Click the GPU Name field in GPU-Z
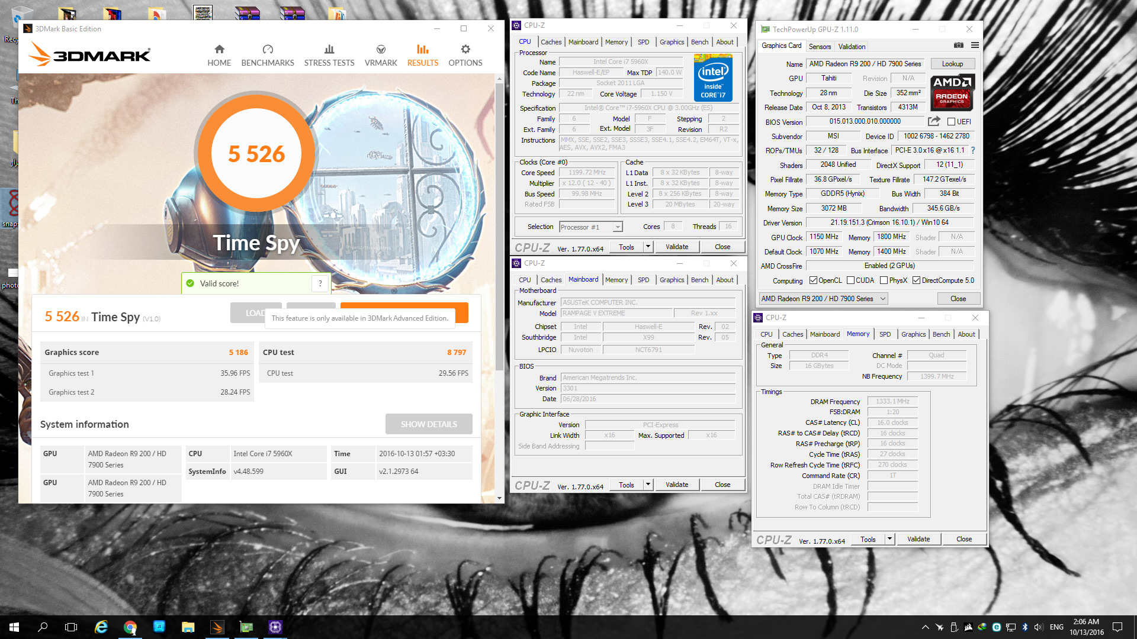This screenshot has height=639, width=1137. pyautogui.click(x=865, y=64)
